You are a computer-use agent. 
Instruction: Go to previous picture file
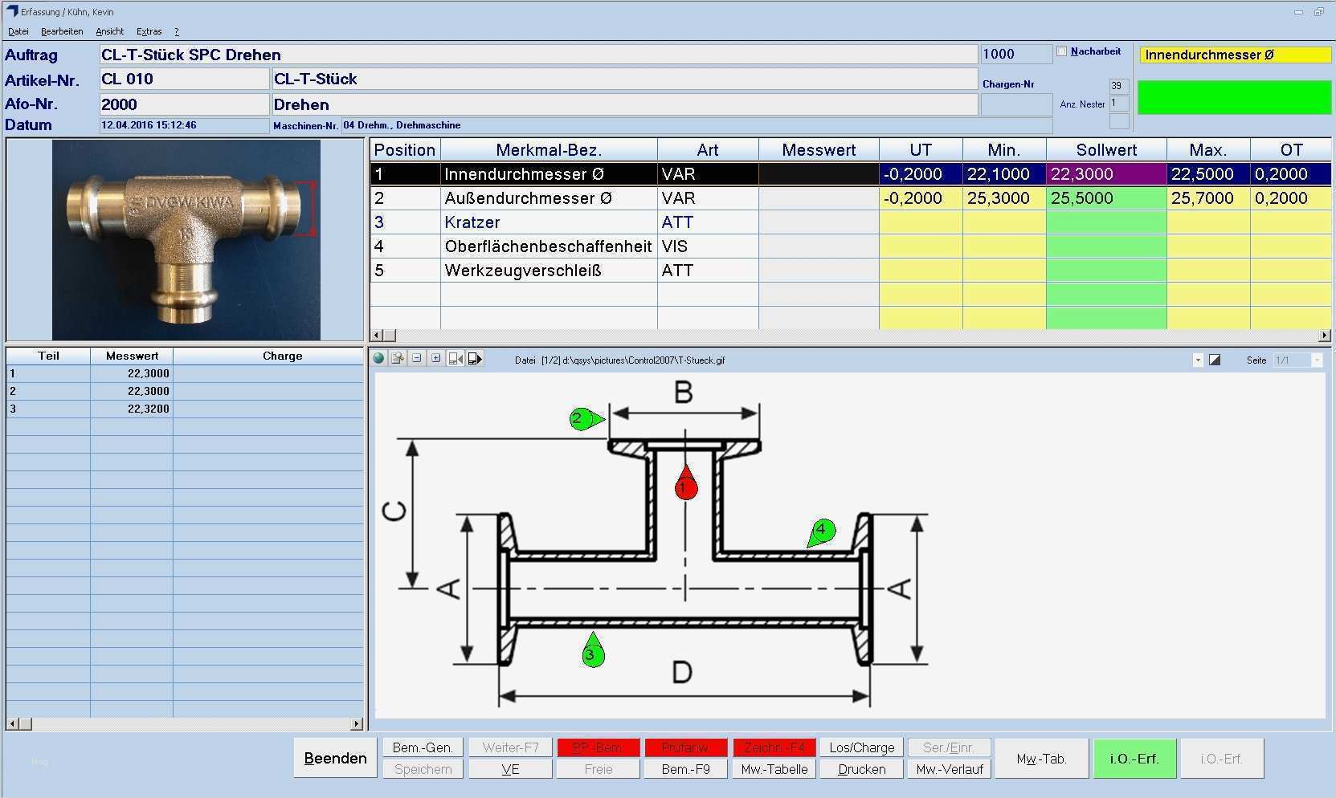click(456, 359)
